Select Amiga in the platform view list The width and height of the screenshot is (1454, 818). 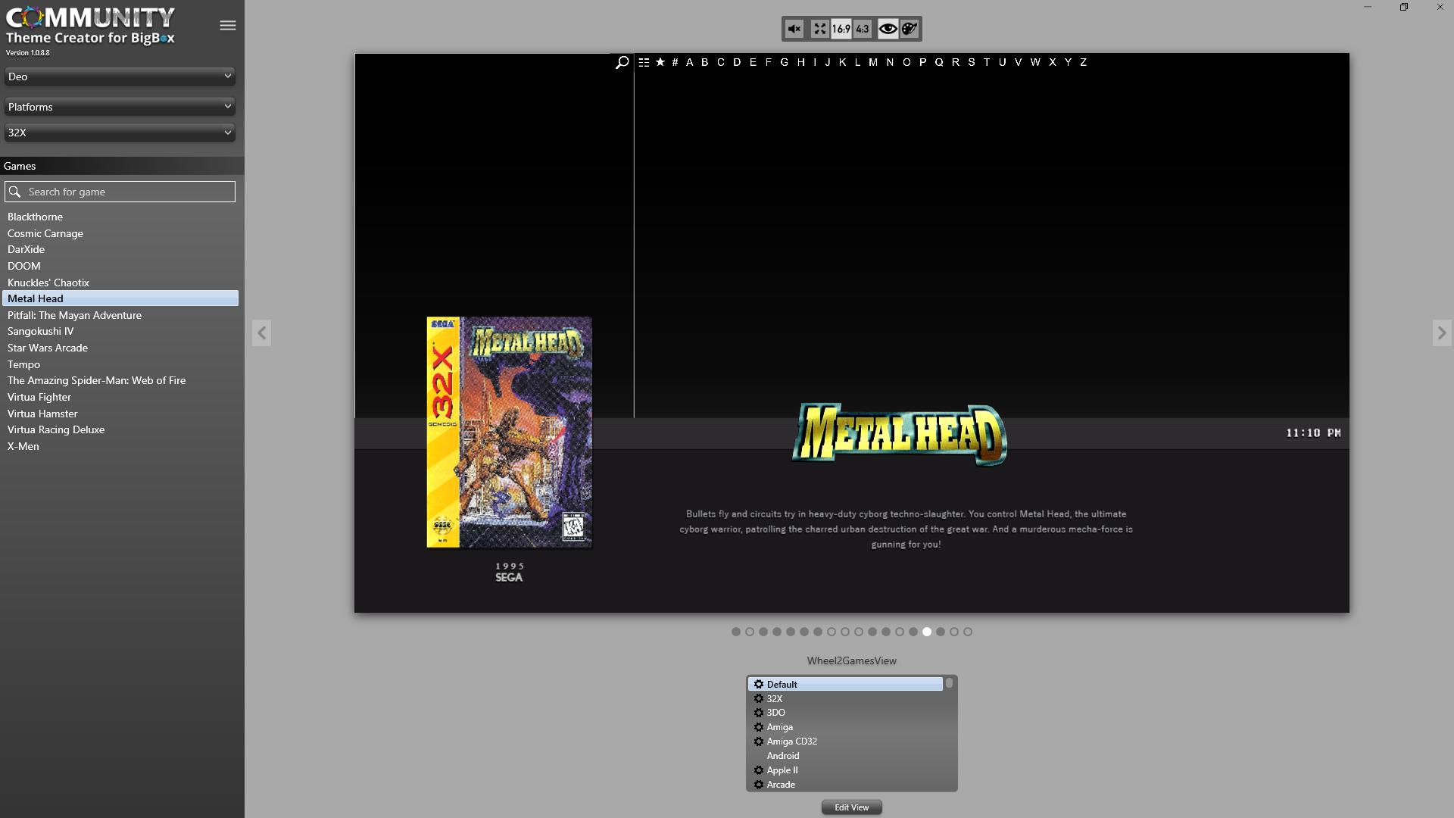point(845,727)
